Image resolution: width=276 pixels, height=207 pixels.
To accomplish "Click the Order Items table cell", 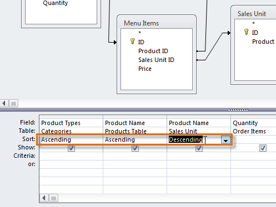I will (x=253, y=131).
